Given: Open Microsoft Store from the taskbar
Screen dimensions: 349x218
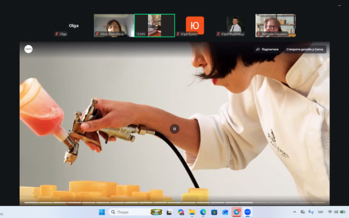Looking at the screenshot, I should coord(214,212).
